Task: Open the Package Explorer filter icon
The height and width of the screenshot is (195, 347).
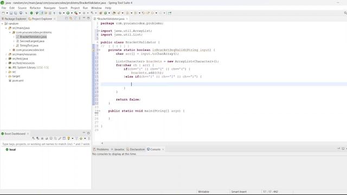Action: point(75,18)
